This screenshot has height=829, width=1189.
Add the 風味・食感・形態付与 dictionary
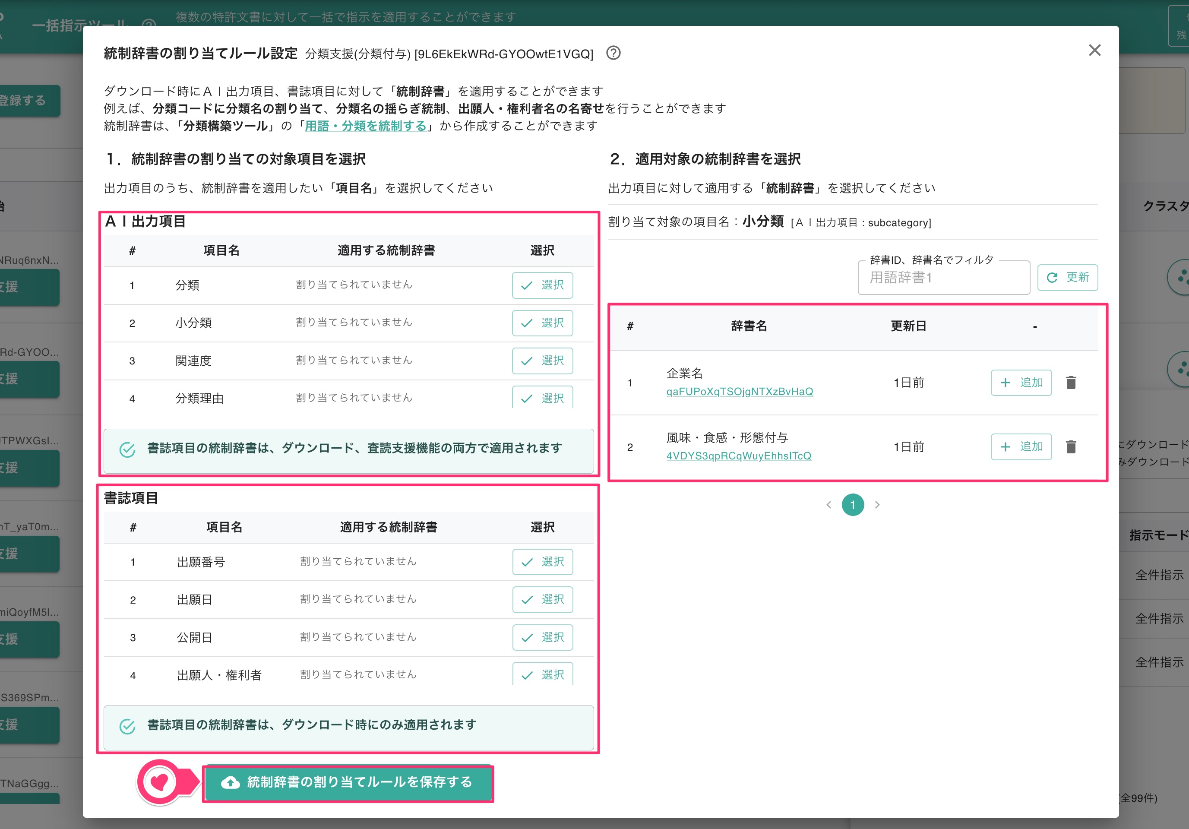click(x=1021, y=446)
